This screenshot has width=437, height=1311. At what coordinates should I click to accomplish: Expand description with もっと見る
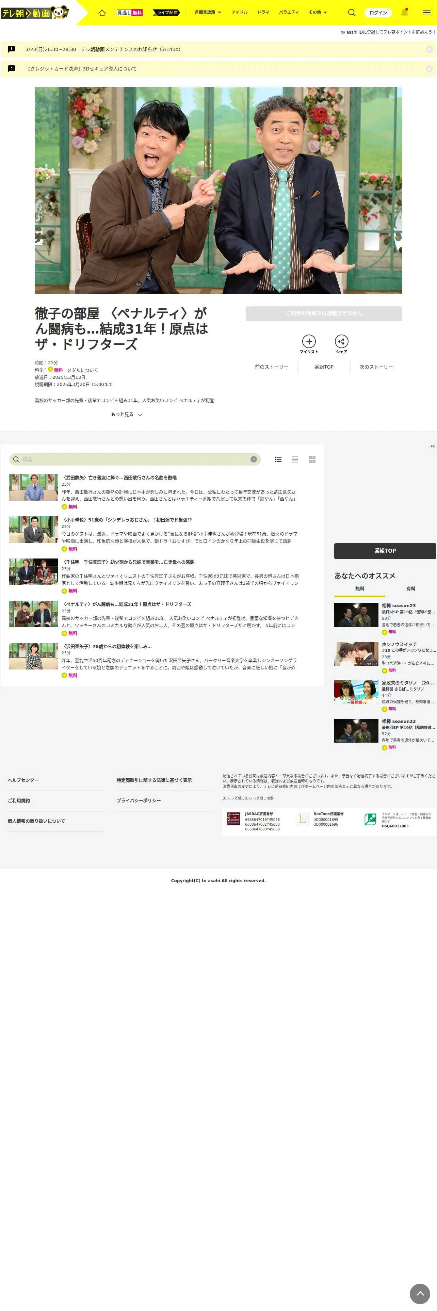(x=126, y=415)
